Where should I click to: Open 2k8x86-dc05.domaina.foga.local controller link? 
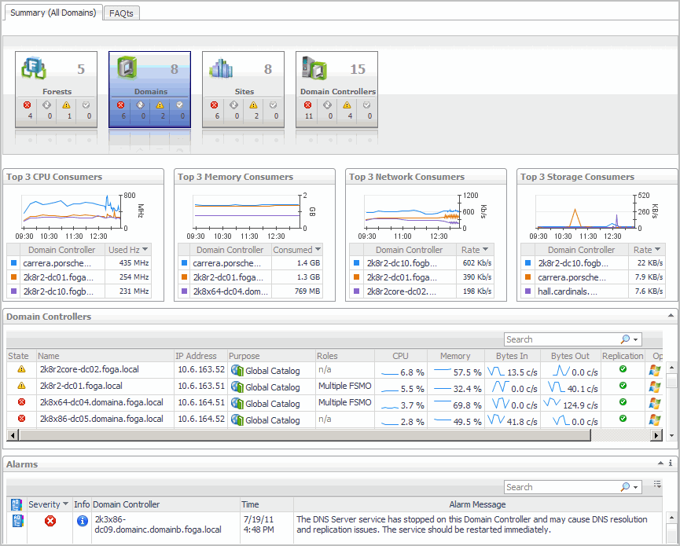[101, 419]
